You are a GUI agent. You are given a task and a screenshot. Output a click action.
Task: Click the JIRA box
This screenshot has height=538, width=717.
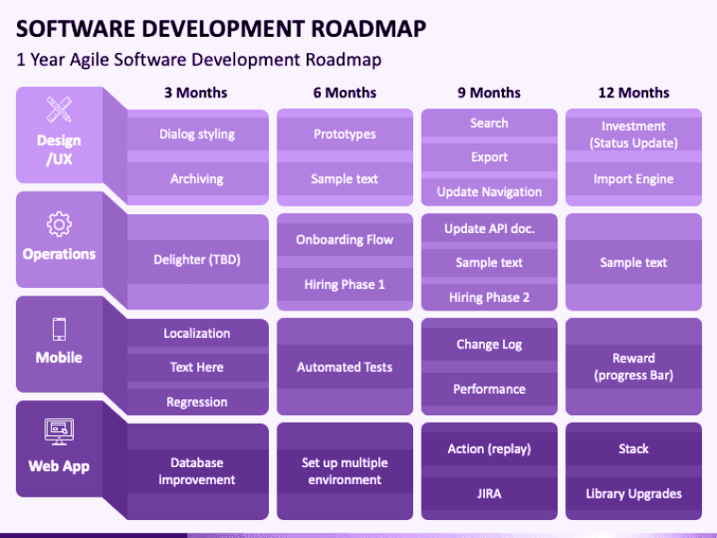489,493
